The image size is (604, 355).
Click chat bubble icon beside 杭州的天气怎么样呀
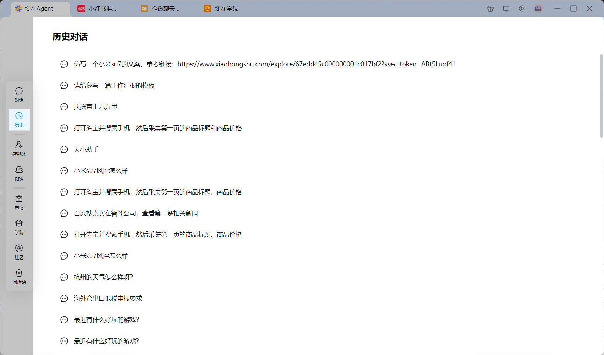click(64, 277)
